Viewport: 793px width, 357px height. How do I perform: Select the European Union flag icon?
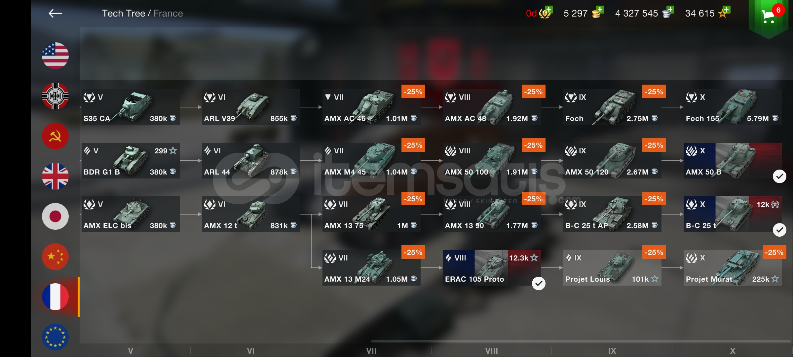click(x=55, y=337)
